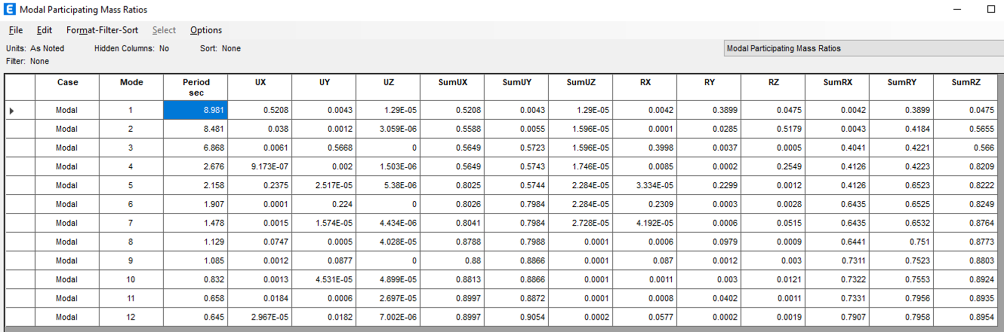
Task: Select the highlighted period cell 8.981
Action: tap(196, 110)
